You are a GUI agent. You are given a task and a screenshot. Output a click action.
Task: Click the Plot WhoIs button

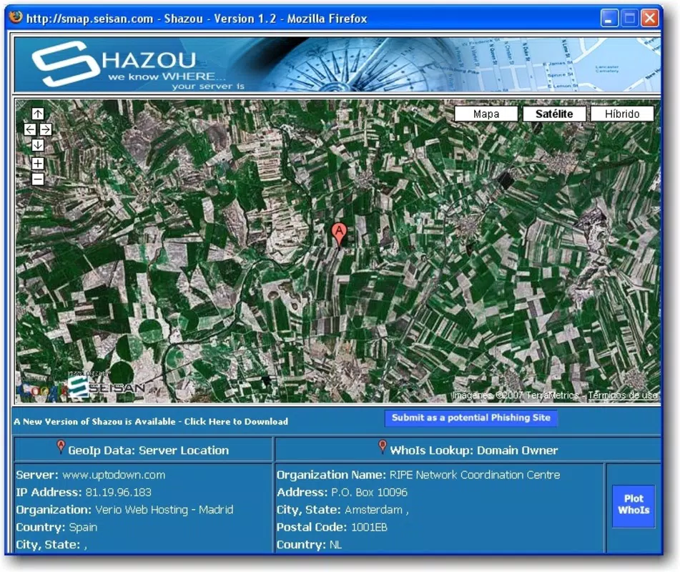[x=633, y=505]
